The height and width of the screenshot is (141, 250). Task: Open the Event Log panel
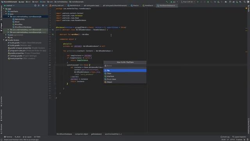(225, 137)
